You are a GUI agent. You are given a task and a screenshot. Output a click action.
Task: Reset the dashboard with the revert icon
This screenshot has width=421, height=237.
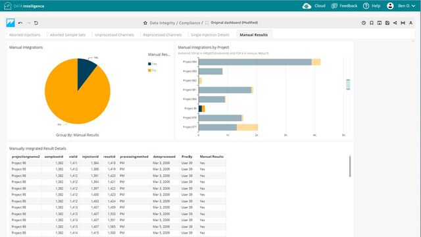pyautogui.click(x=36, y=23)
